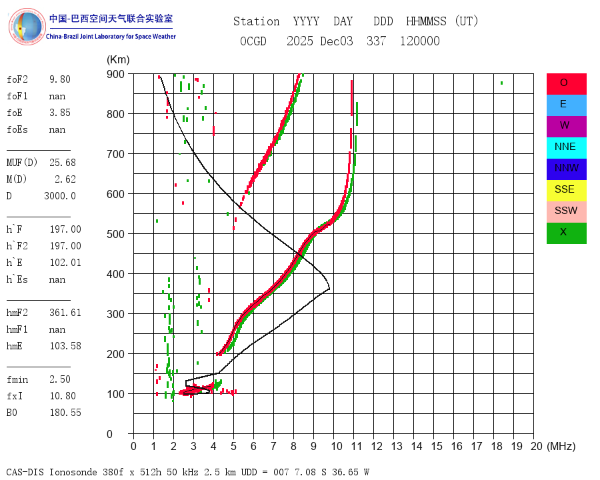600x480 pixels.
Task: Click the fxI value 10.80
Action: 63,396
